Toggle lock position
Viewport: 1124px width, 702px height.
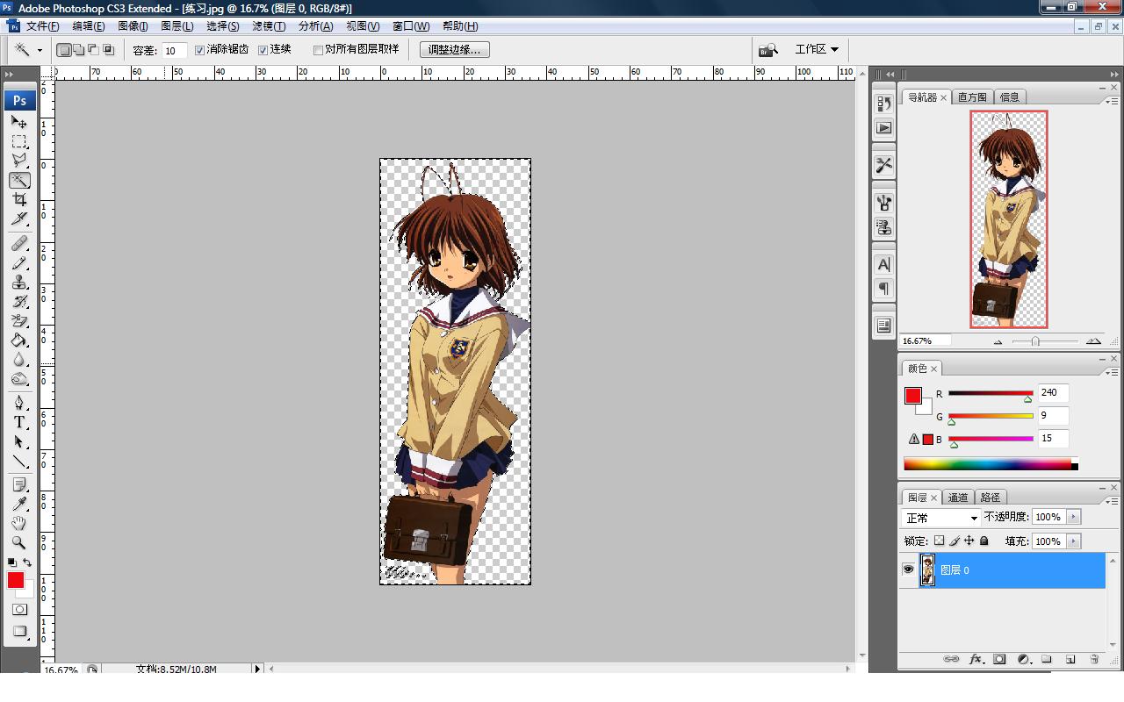969,541
